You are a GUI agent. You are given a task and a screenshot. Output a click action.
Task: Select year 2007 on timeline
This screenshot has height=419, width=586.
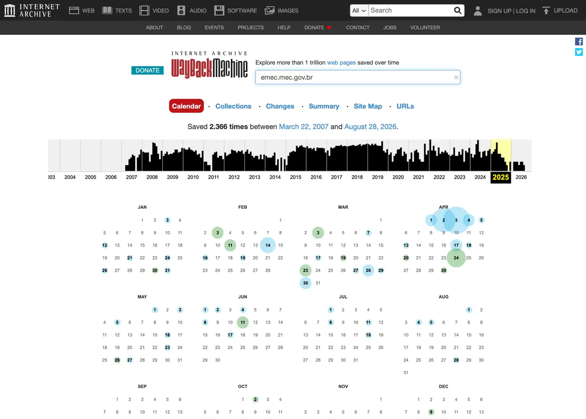point(131,177)
